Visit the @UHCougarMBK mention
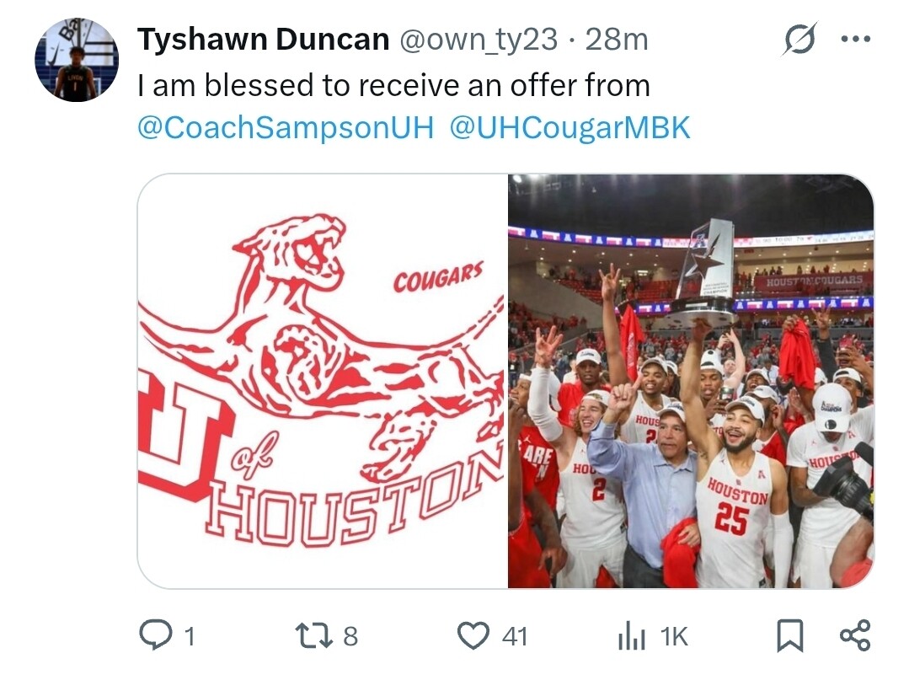 pos(569,127)
